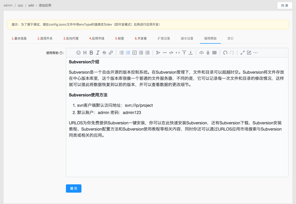Open the 列表 button at top right
The image size is (296, 204).
284,5
